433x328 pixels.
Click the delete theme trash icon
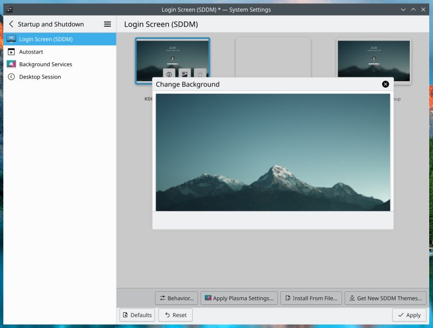point(200,74)
